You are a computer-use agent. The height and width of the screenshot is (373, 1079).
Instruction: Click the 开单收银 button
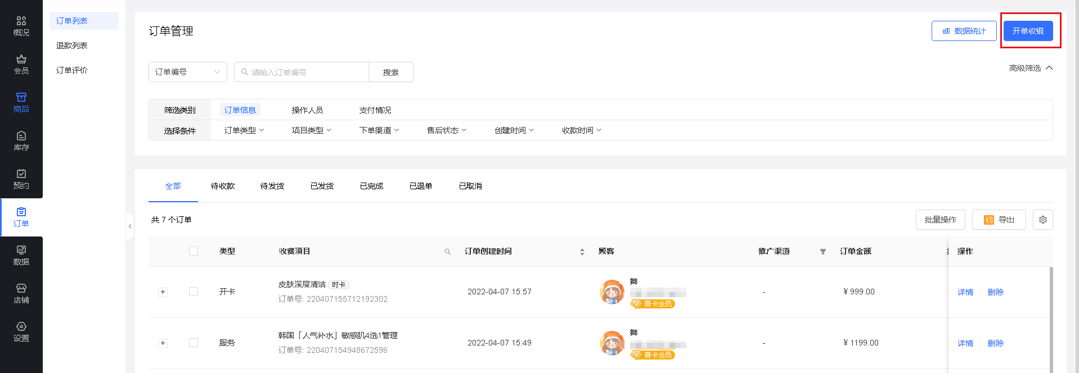tap(1028, 31)
